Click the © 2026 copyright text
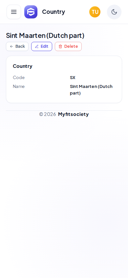The image size is (128, 278). click(x=48, y=114)
